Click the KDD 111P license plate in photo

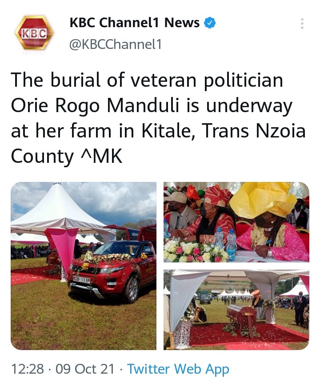coord(81,280)
